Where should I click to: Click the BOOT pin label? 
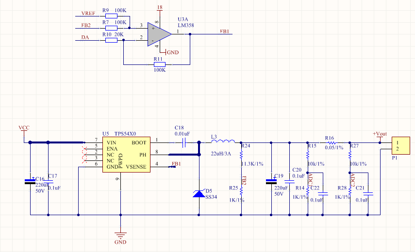[x=139, y=142]
